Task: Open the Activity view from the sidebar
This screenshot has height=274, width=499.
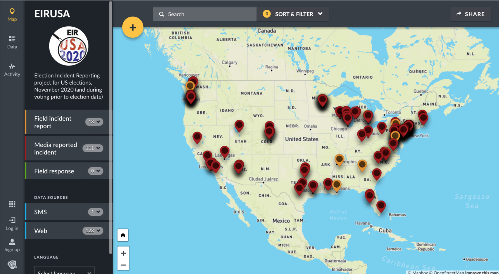Action: [x=12, y=69]
